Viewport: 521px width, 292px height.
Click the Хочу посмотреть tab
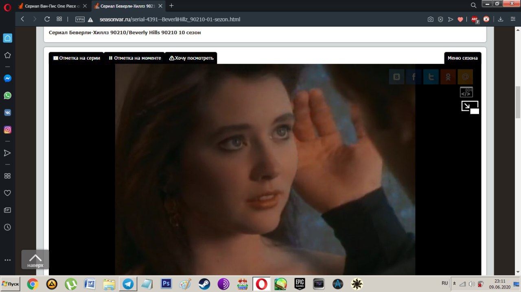point(191,58)
